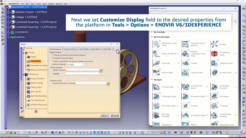Click OK button in Options dialog
This screenshot has width=246, height=138.
point(104,116)
